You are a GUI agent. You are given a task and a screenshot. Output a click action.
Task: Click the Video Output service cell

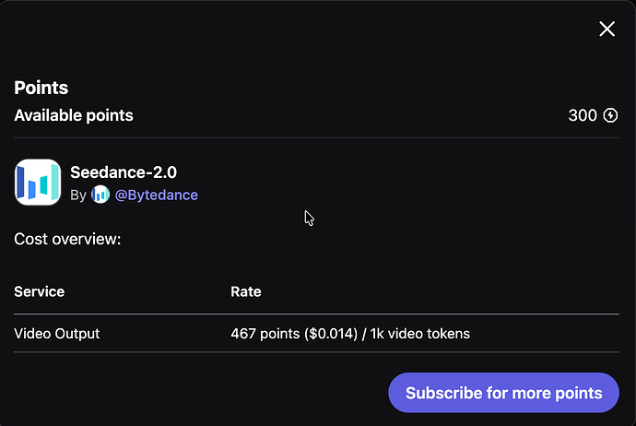57,334
